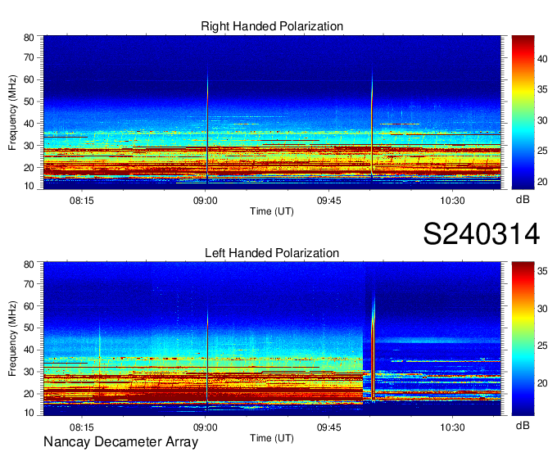Screen dimensions: 557x452
Task: Click the 40 dB value on the upper color bar
Action: pos(542,59)
